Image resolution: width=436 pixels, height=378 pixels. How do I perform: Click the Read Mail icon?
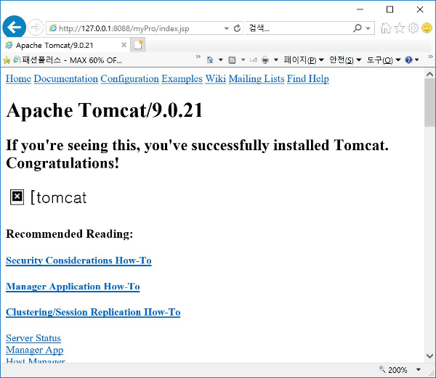coord(254,59)
